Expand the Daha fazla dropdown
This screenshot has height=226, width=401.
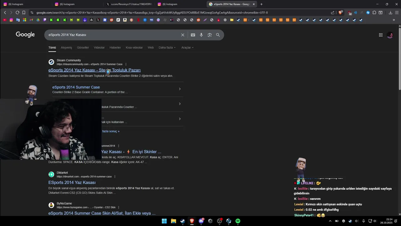[167, 48]
